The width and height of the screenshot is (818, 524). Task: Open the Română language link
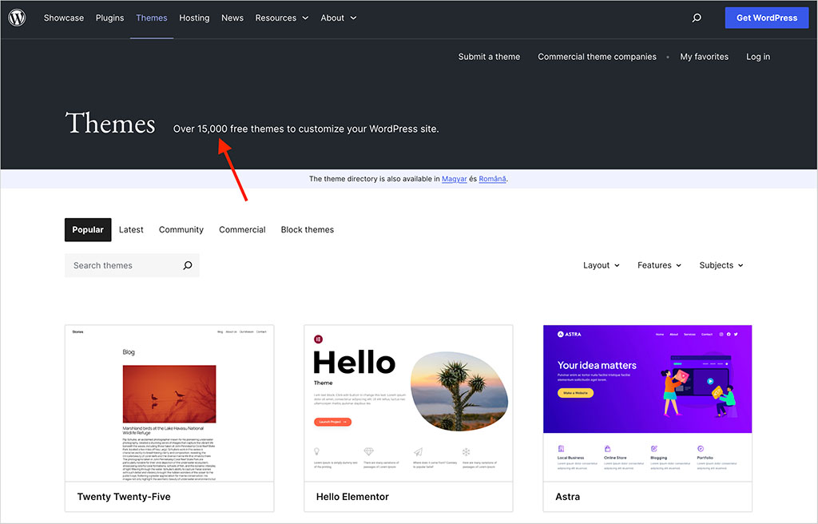coord(492,178)
